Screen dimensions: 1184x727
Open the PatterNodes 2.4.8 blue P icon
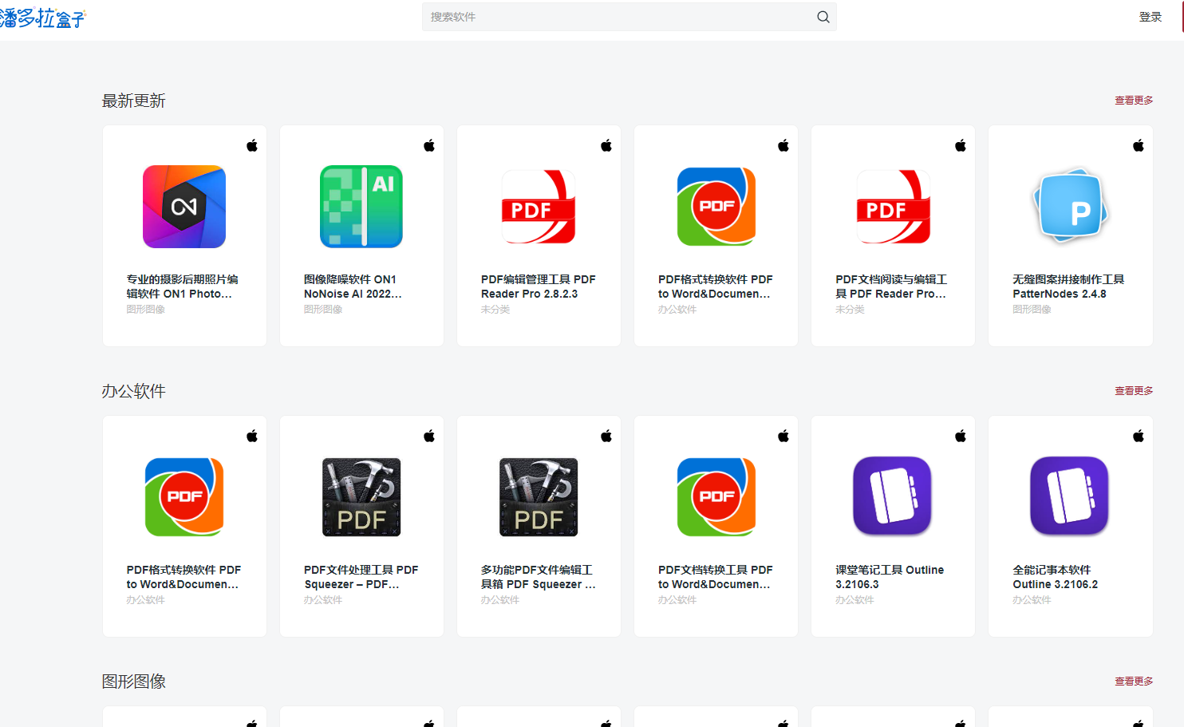(1071, 207)
